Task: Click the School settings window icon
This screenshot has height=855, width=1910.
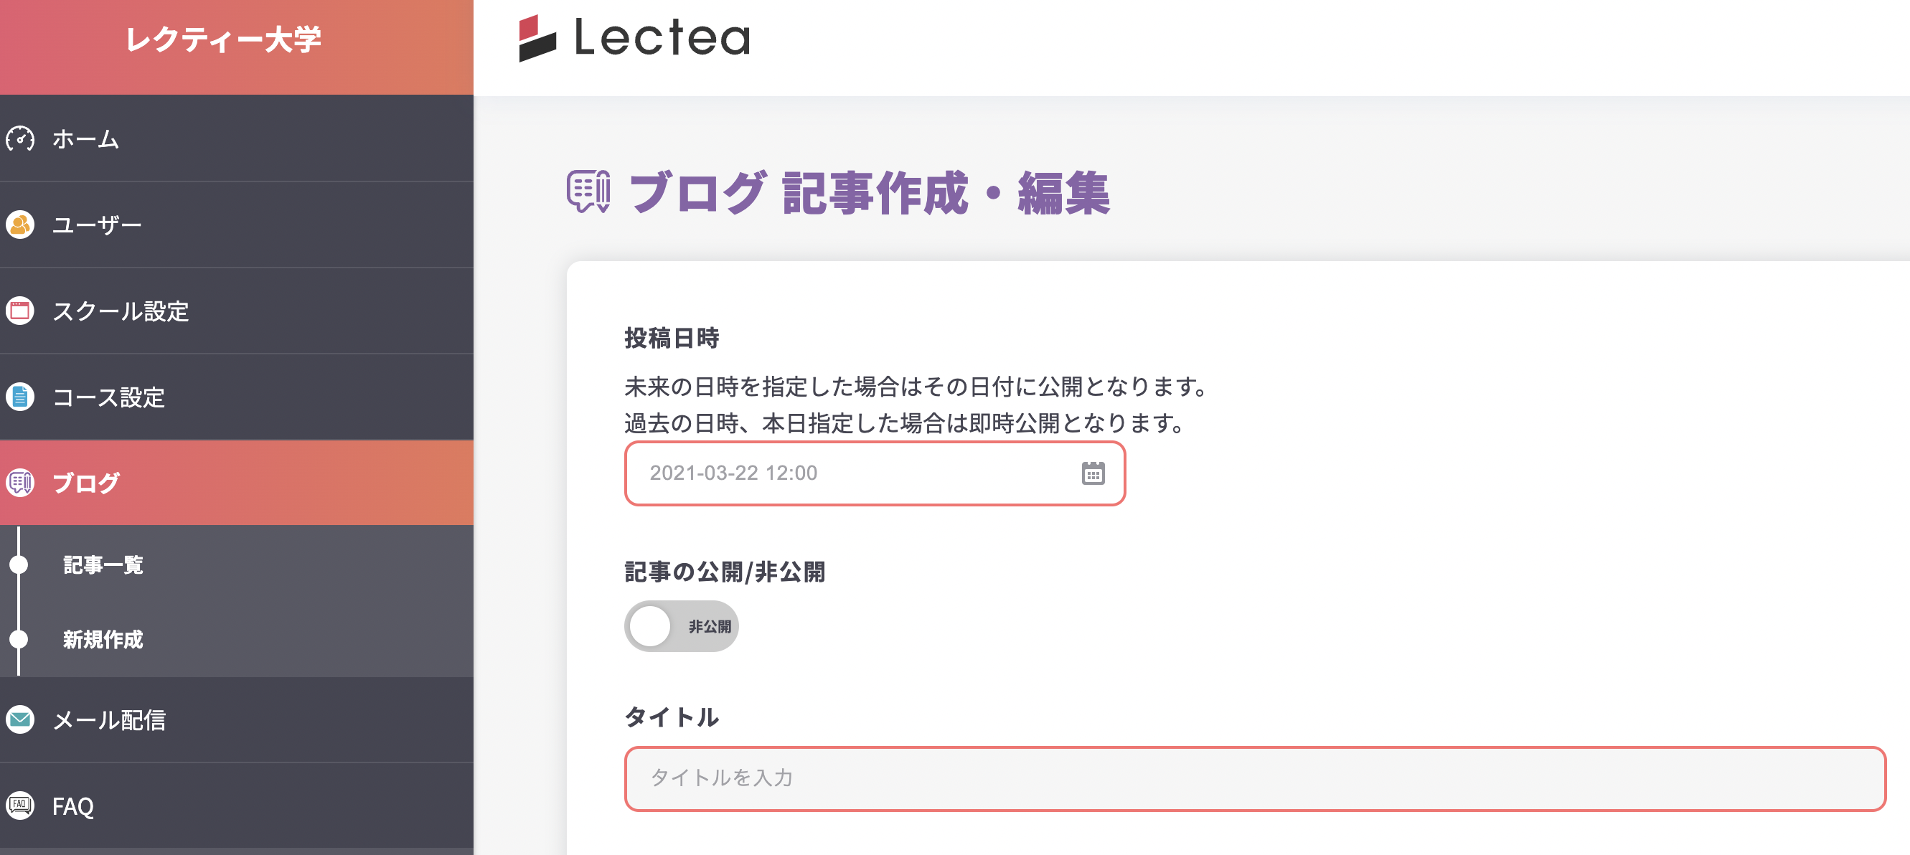Action: click(x=20, y=311)
